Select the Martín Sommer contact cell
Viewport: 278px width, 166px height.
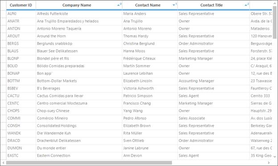click(x=150, y=66)
